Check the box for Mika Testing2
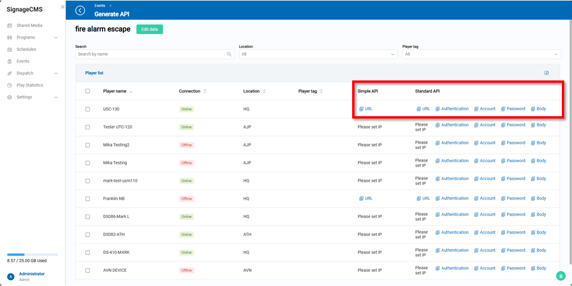572x286 pixels. tap(88, 145)
